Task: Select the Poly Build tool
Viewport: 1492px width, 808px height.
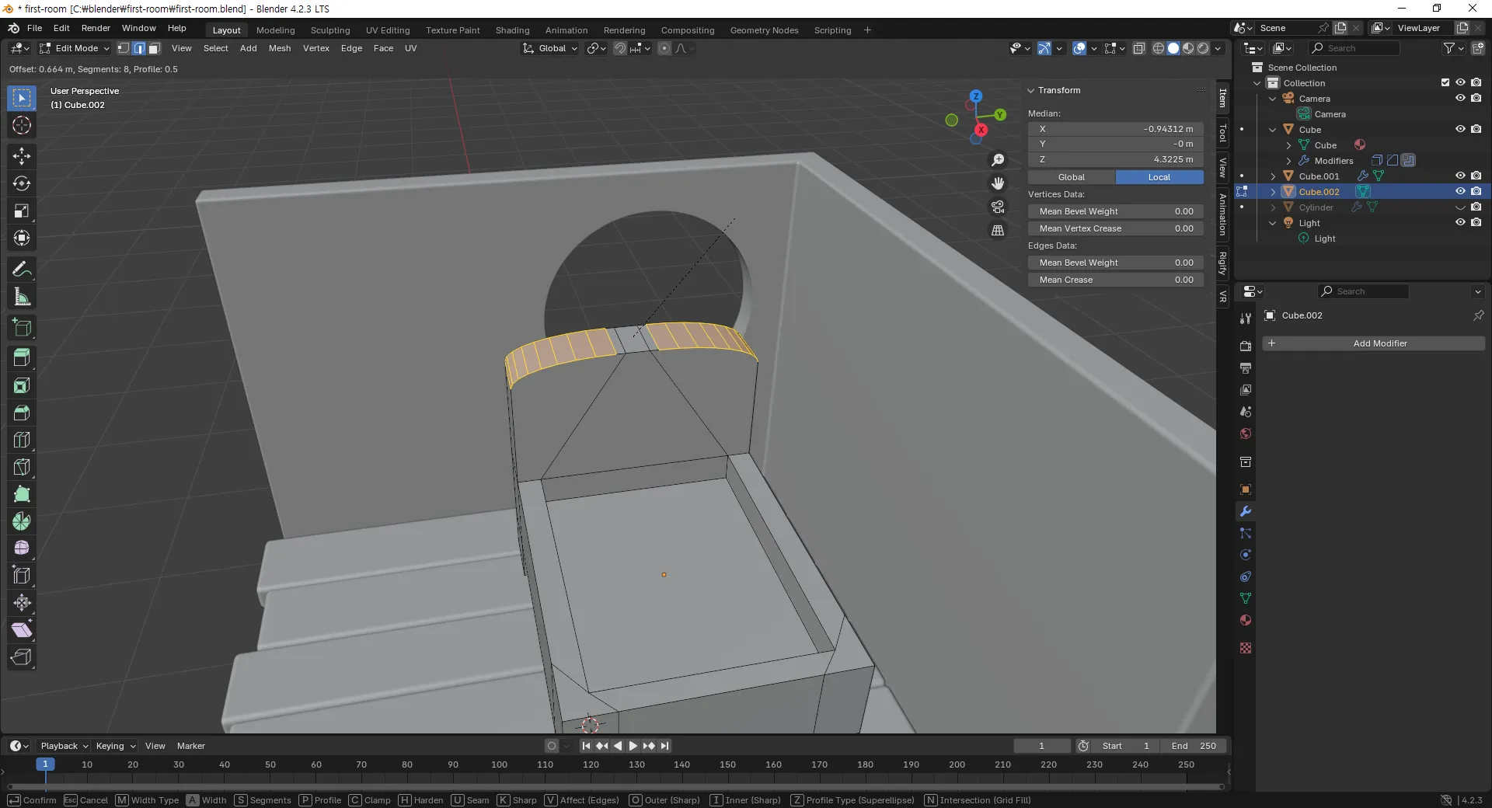Action: point(22,494)
